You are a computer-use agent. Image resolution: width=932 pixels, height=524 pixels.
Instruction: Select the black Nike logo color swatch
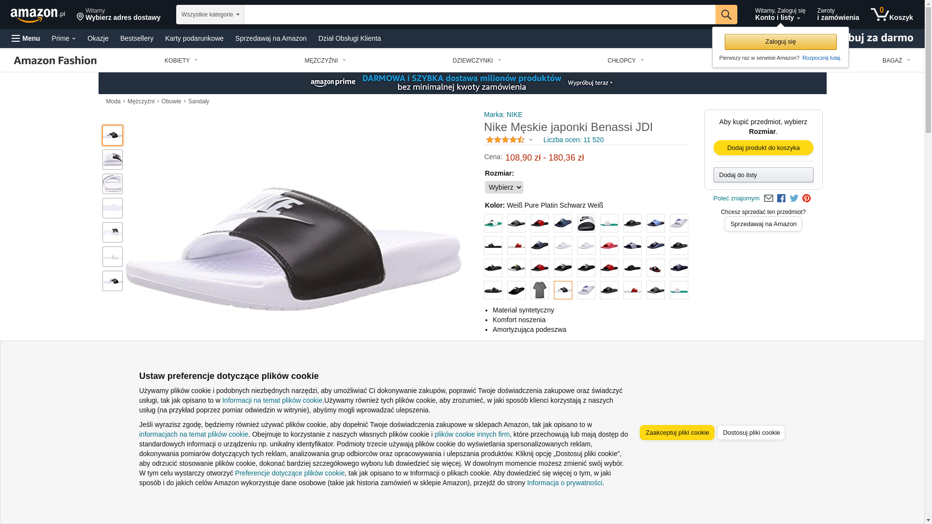click(x=586, y=223)
